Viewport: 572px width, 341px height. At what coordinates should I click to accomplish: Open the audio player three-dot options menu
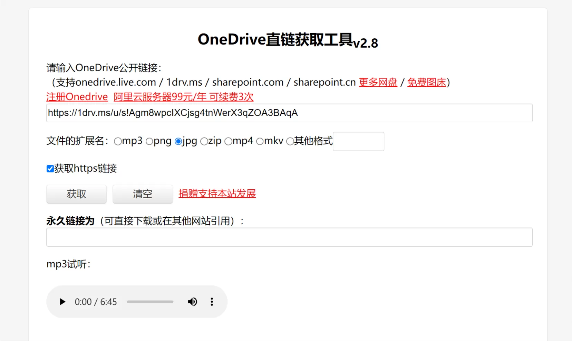[212, 302]
